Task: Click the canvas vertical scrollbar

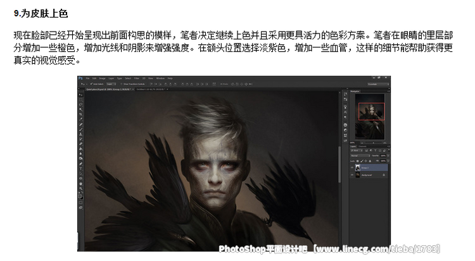Action: [339, 164]
